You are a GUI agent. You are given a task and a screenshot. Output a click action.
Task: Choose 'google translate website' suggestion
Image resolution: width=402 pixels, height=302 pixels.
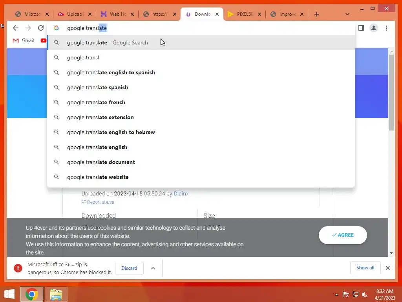tap(201, 177)
